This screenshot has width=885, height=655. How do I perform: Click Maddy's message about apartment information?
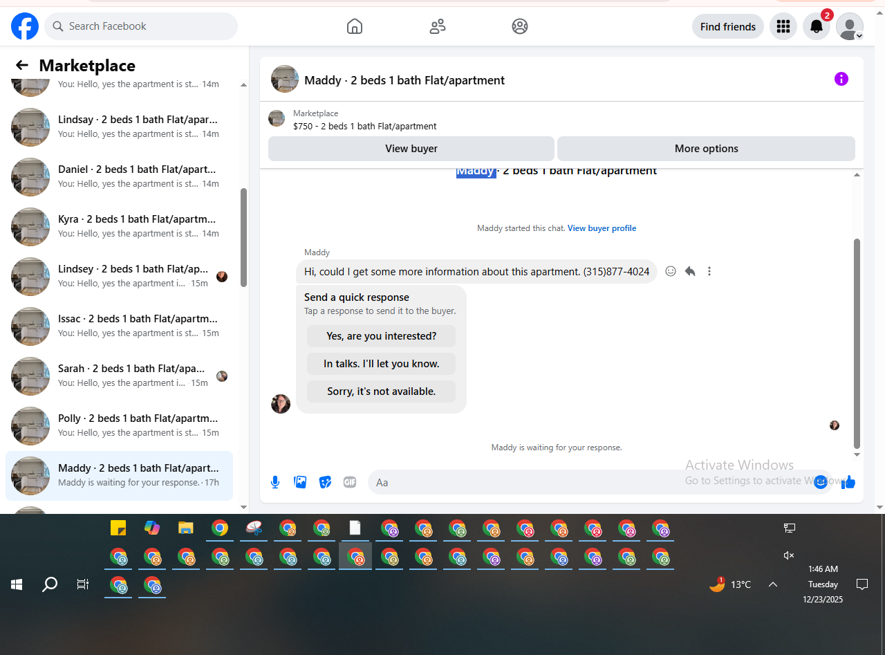[x=476, y=272]
